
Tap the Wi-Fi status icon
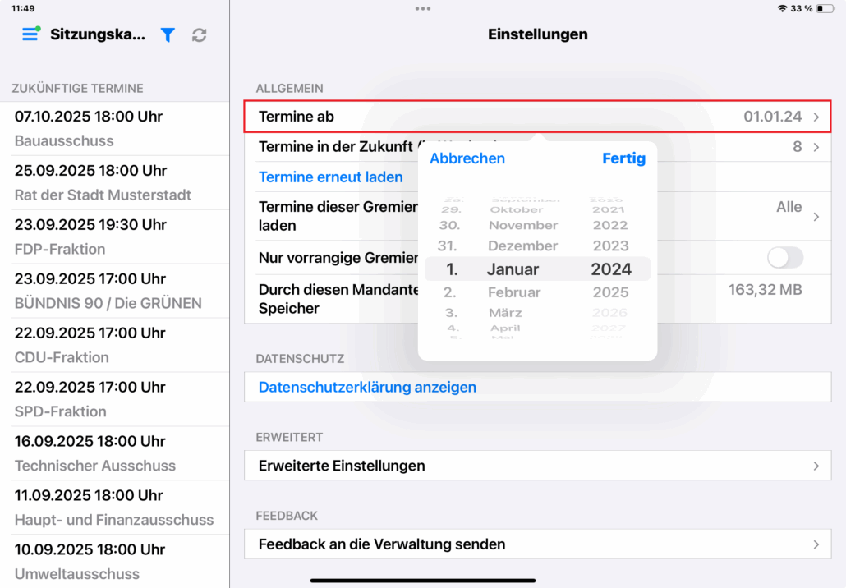(x=781, y=8)
